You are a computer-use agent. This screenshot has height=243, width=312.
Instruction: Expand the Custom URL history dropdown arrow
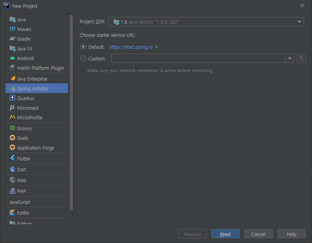(x=290, y=59)
